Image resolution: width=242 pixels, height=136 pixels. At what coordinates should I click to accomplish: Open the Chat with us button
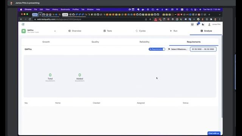[x=214, y=133]
